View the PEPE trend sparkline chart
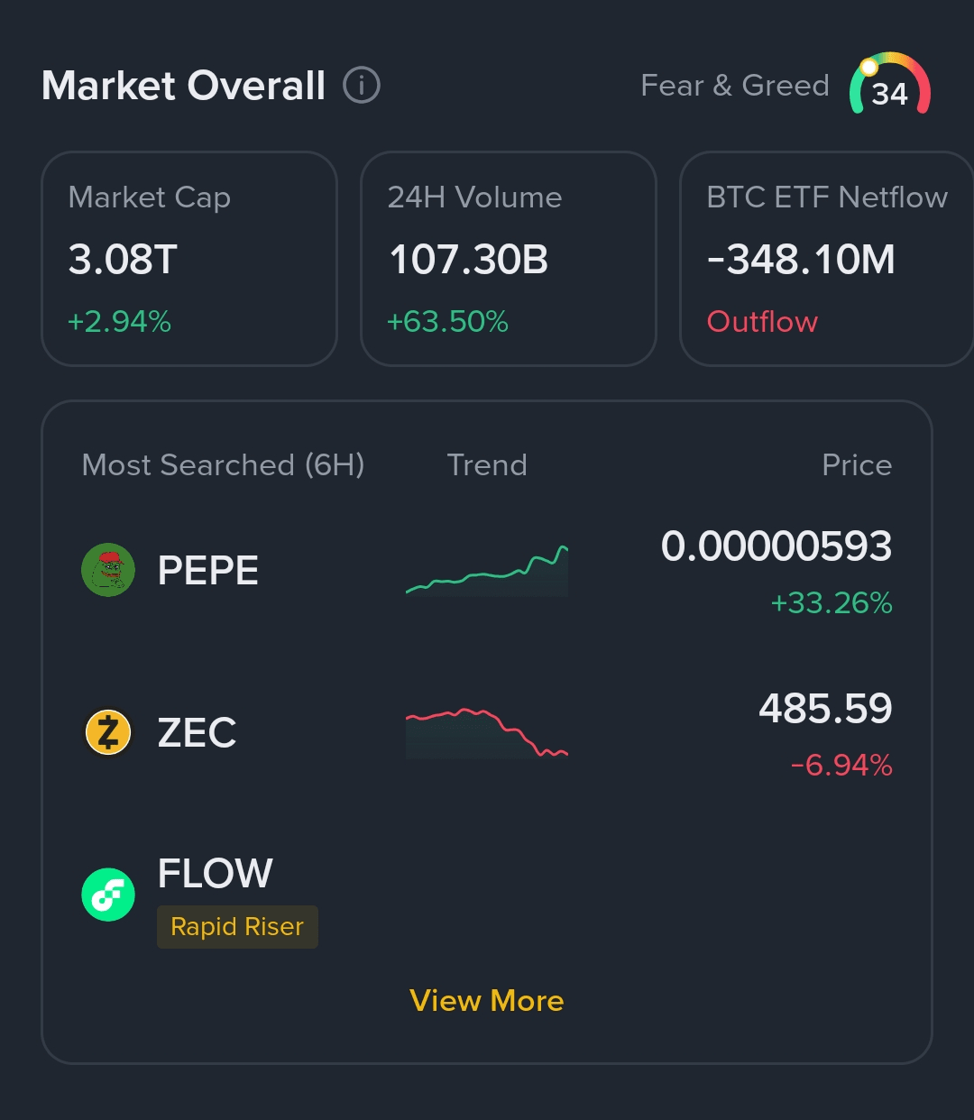 [487, 571]
